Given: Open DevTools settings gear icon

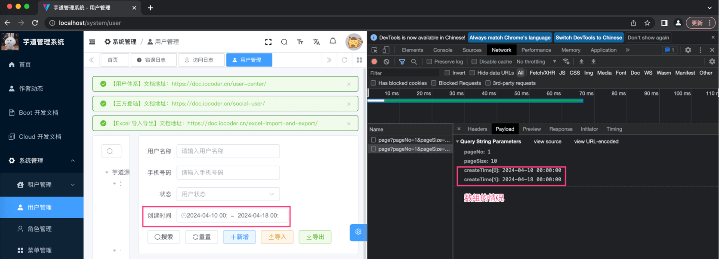Looking at the screenshot, I should click(x=688, y=50).
